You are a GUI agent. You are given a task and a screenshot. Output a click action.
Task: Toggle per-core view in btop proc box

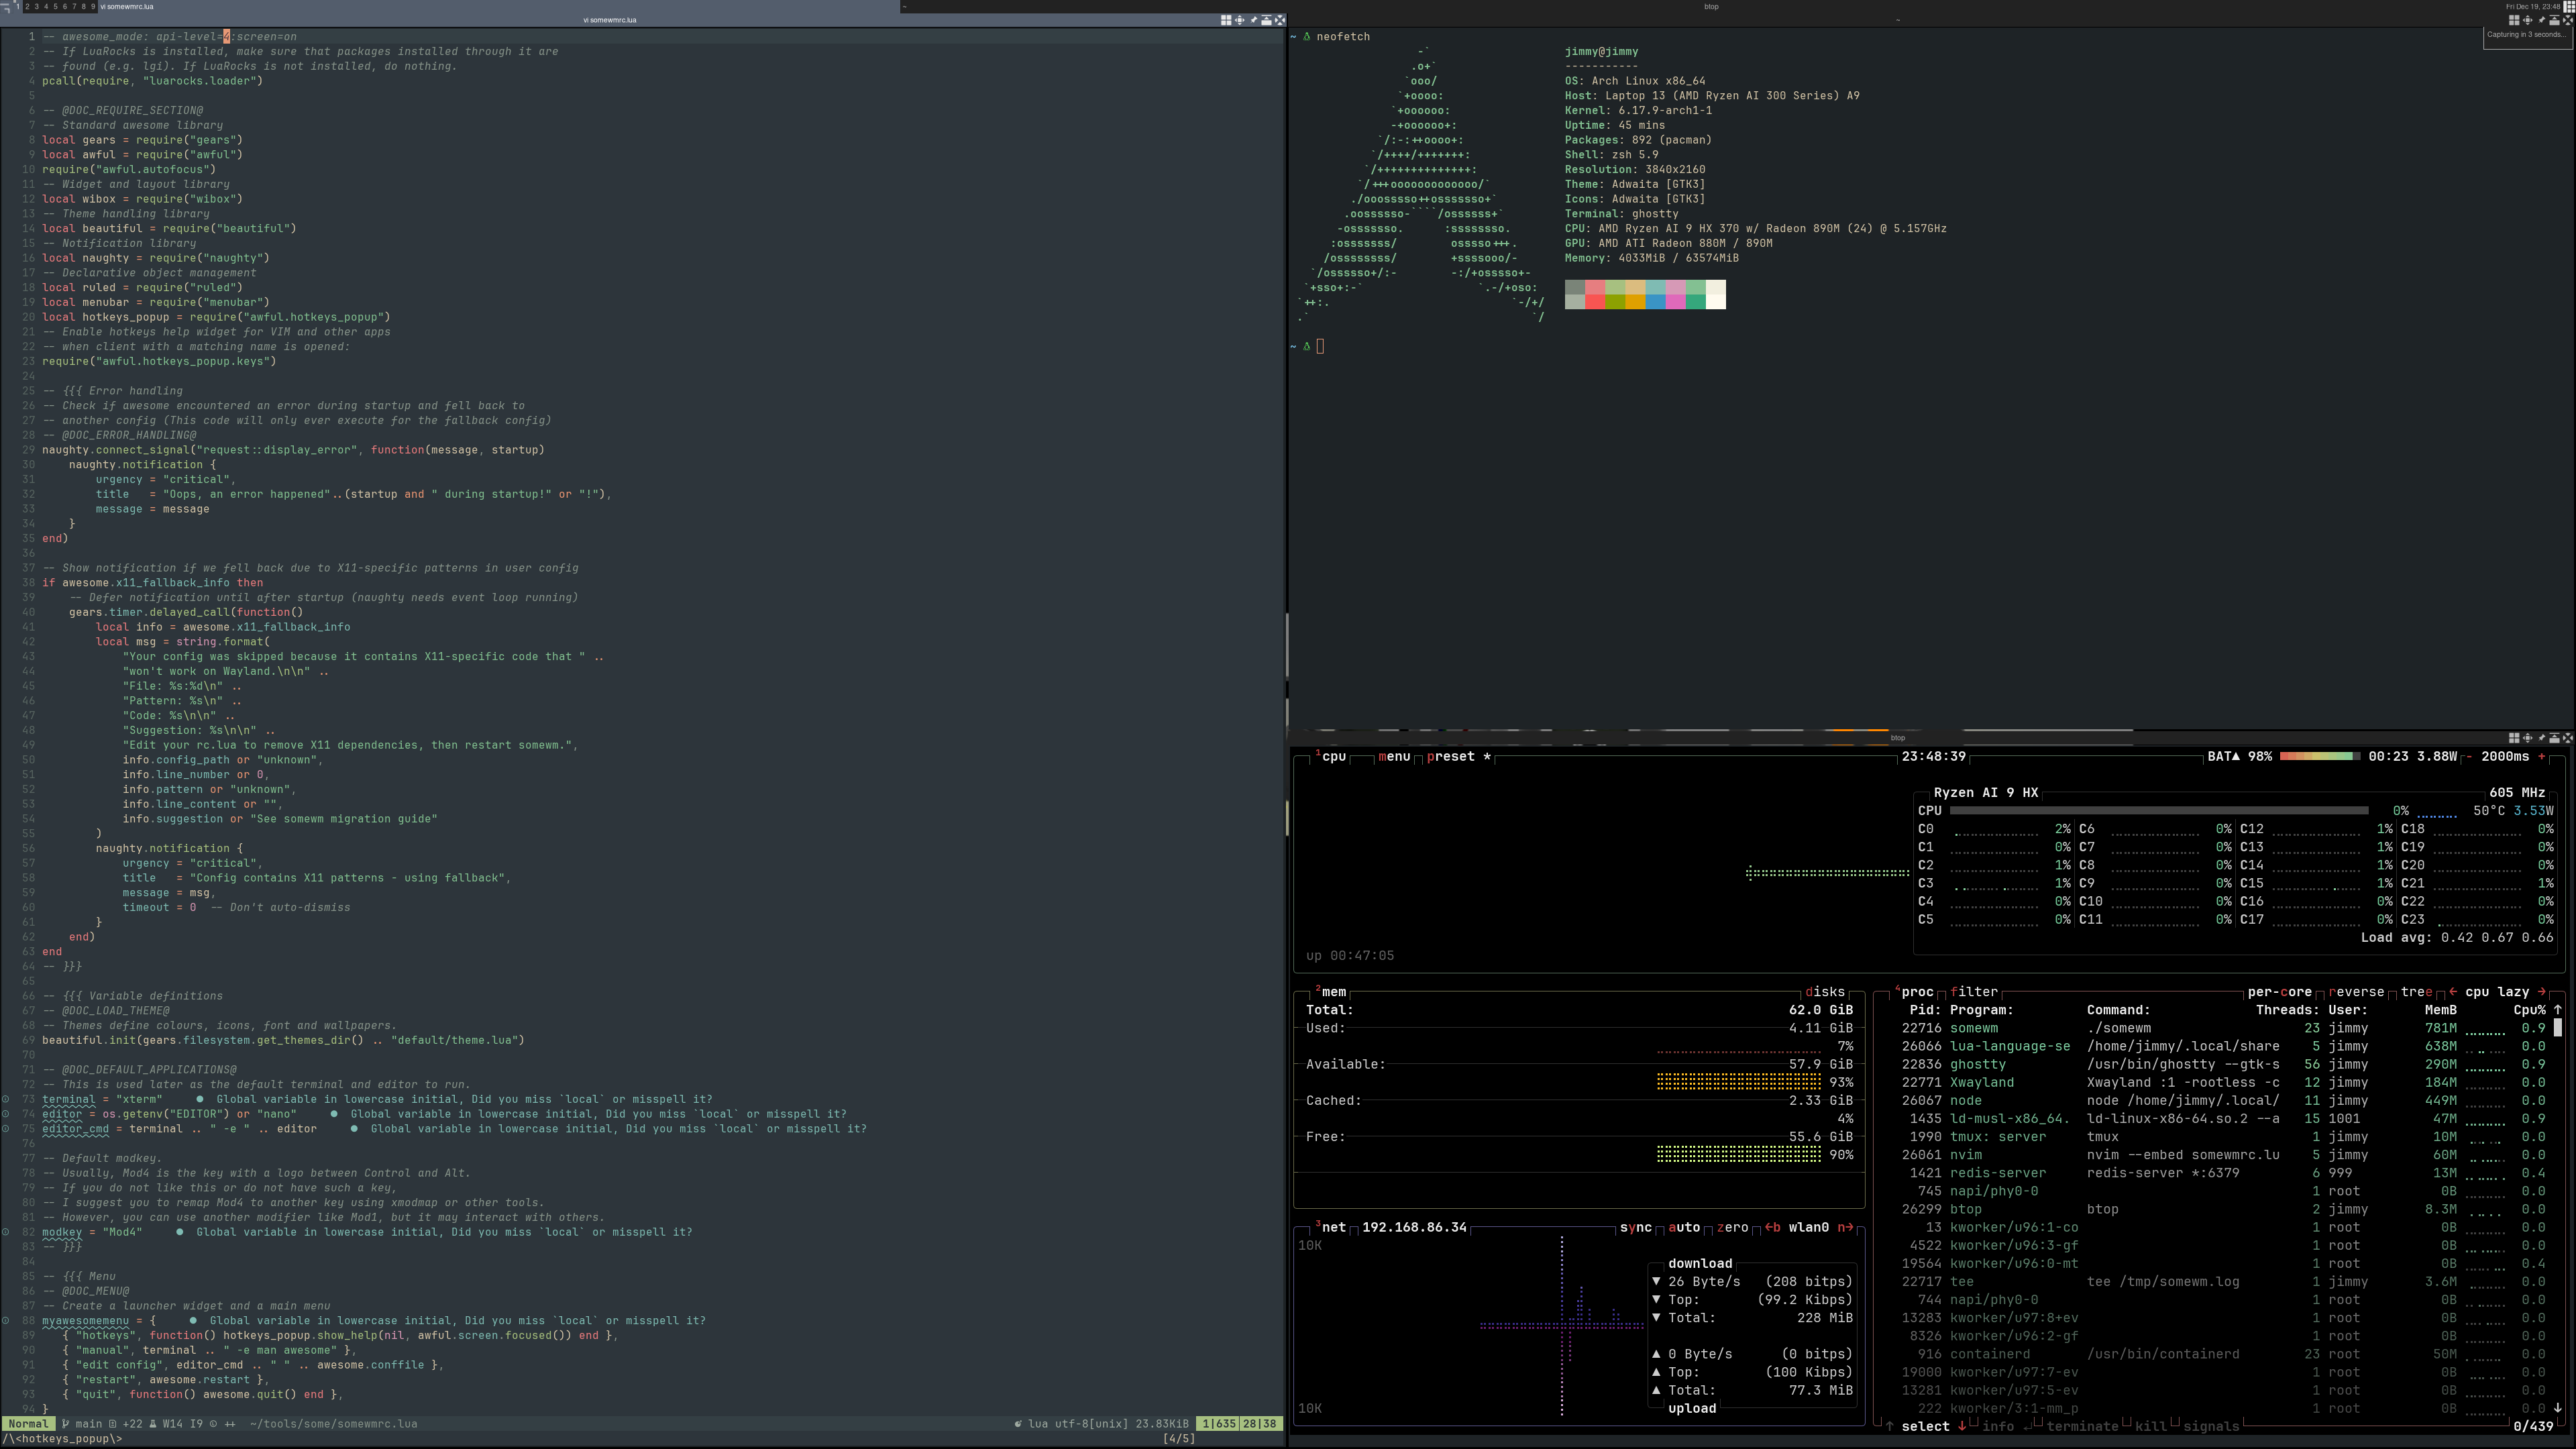2280,992
